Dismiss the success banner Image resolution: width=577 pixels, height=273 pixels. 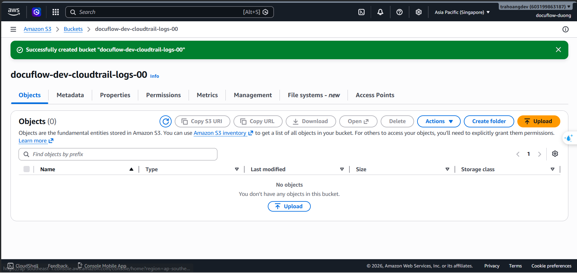pos(558,50)
